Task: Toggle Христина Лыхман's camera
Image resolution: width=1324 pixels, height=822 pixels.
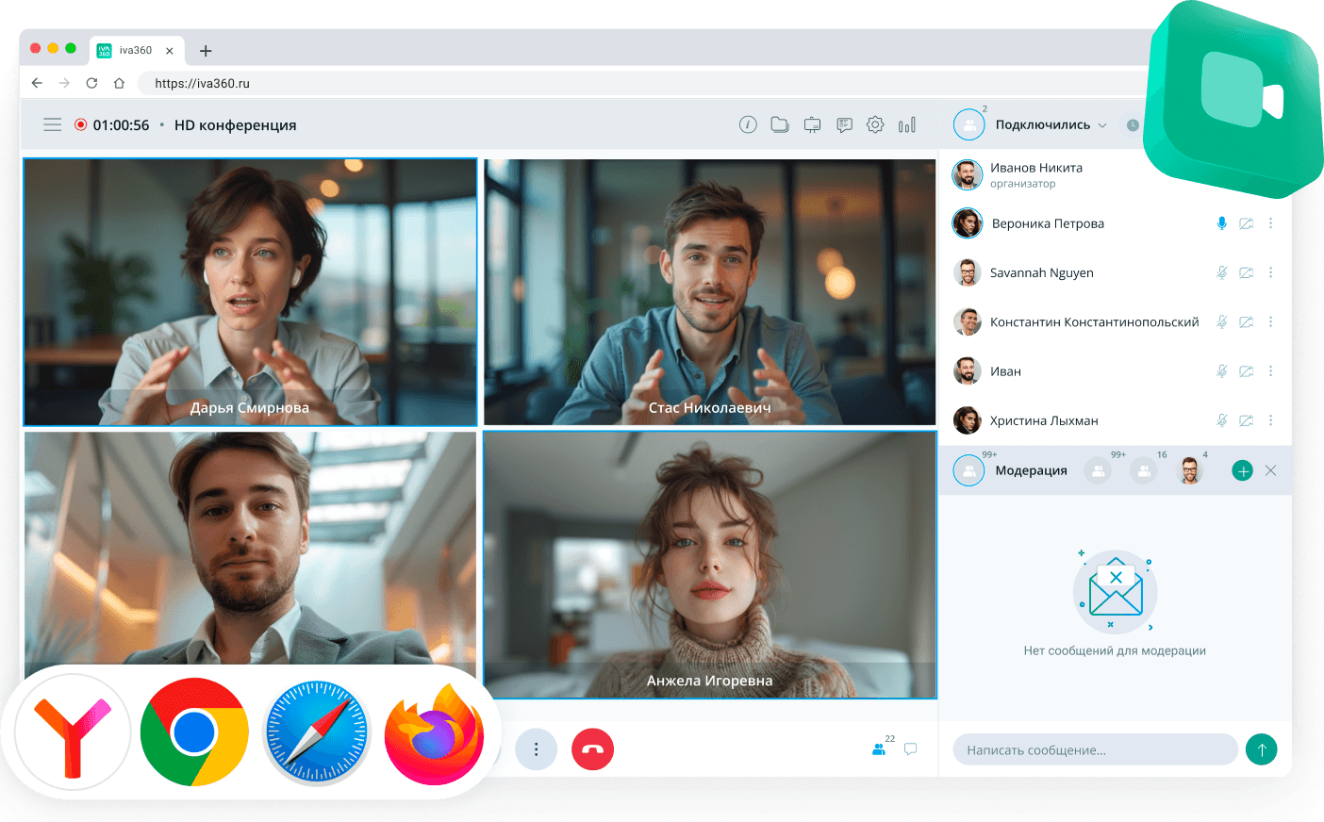Action: [x=1246, y=420]
